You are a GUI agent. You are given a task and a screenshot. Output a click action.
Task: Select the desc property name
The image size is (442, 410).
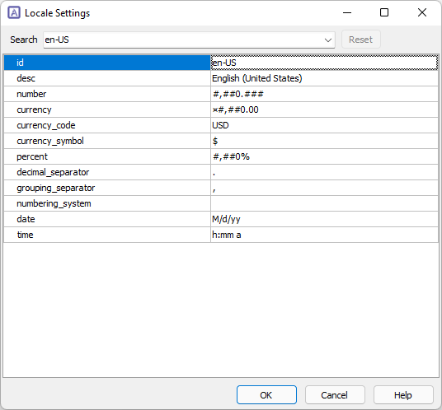[26, 78]
